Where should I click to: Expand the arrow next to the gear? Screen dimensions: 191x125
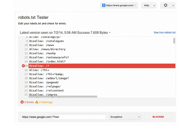(173, 6)
